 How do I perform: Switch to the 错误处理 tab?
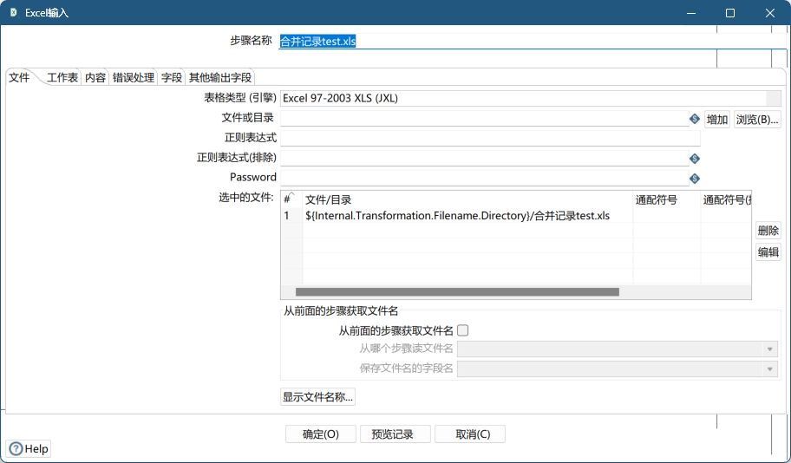134,77
